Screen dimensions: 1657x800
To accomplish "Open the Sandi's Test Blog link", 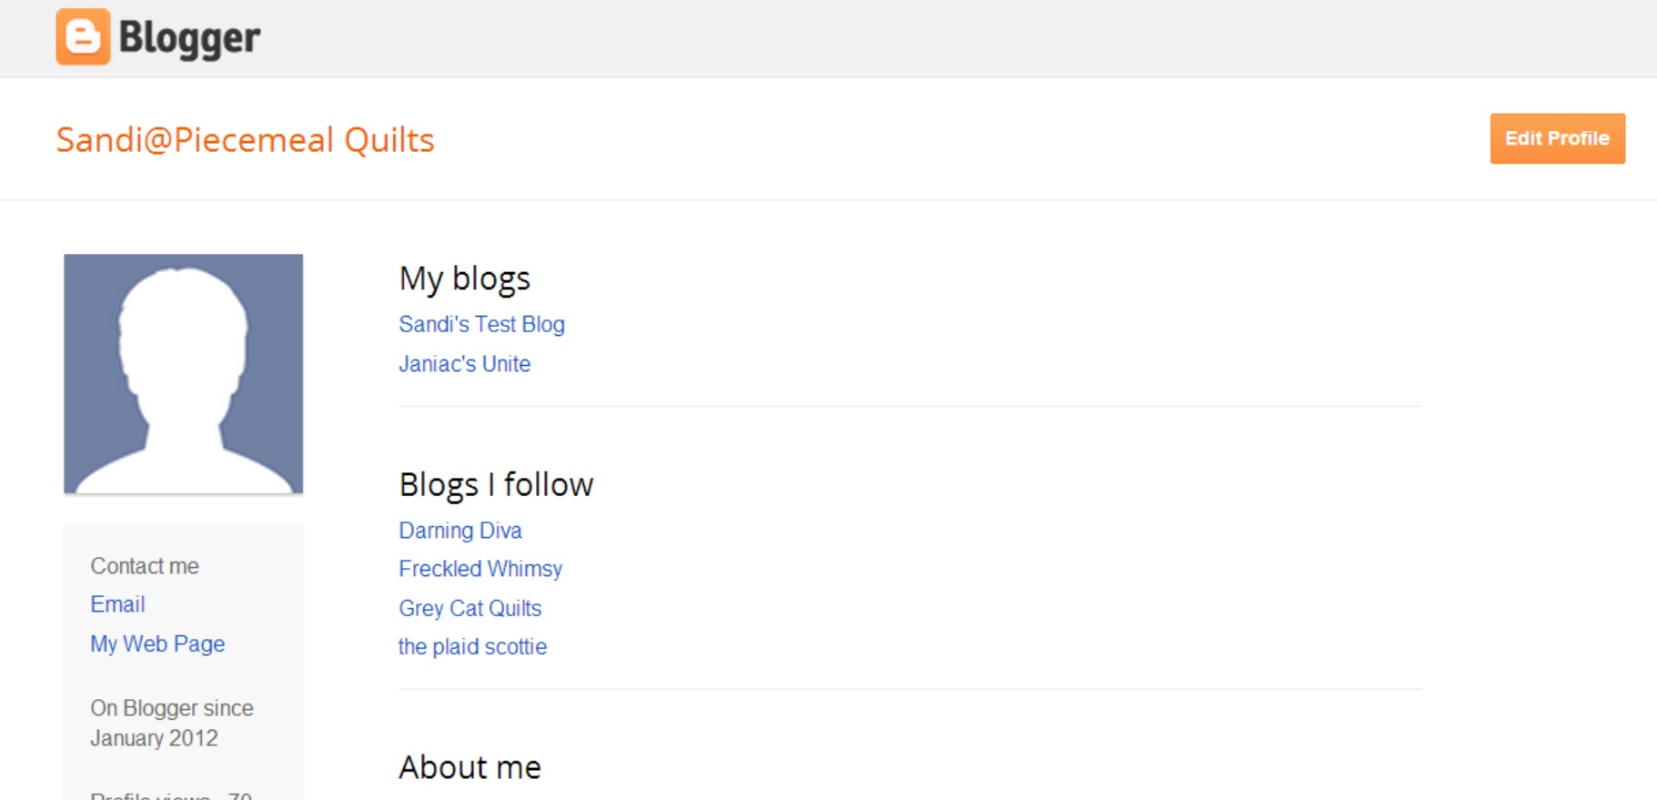I will 481,324.
